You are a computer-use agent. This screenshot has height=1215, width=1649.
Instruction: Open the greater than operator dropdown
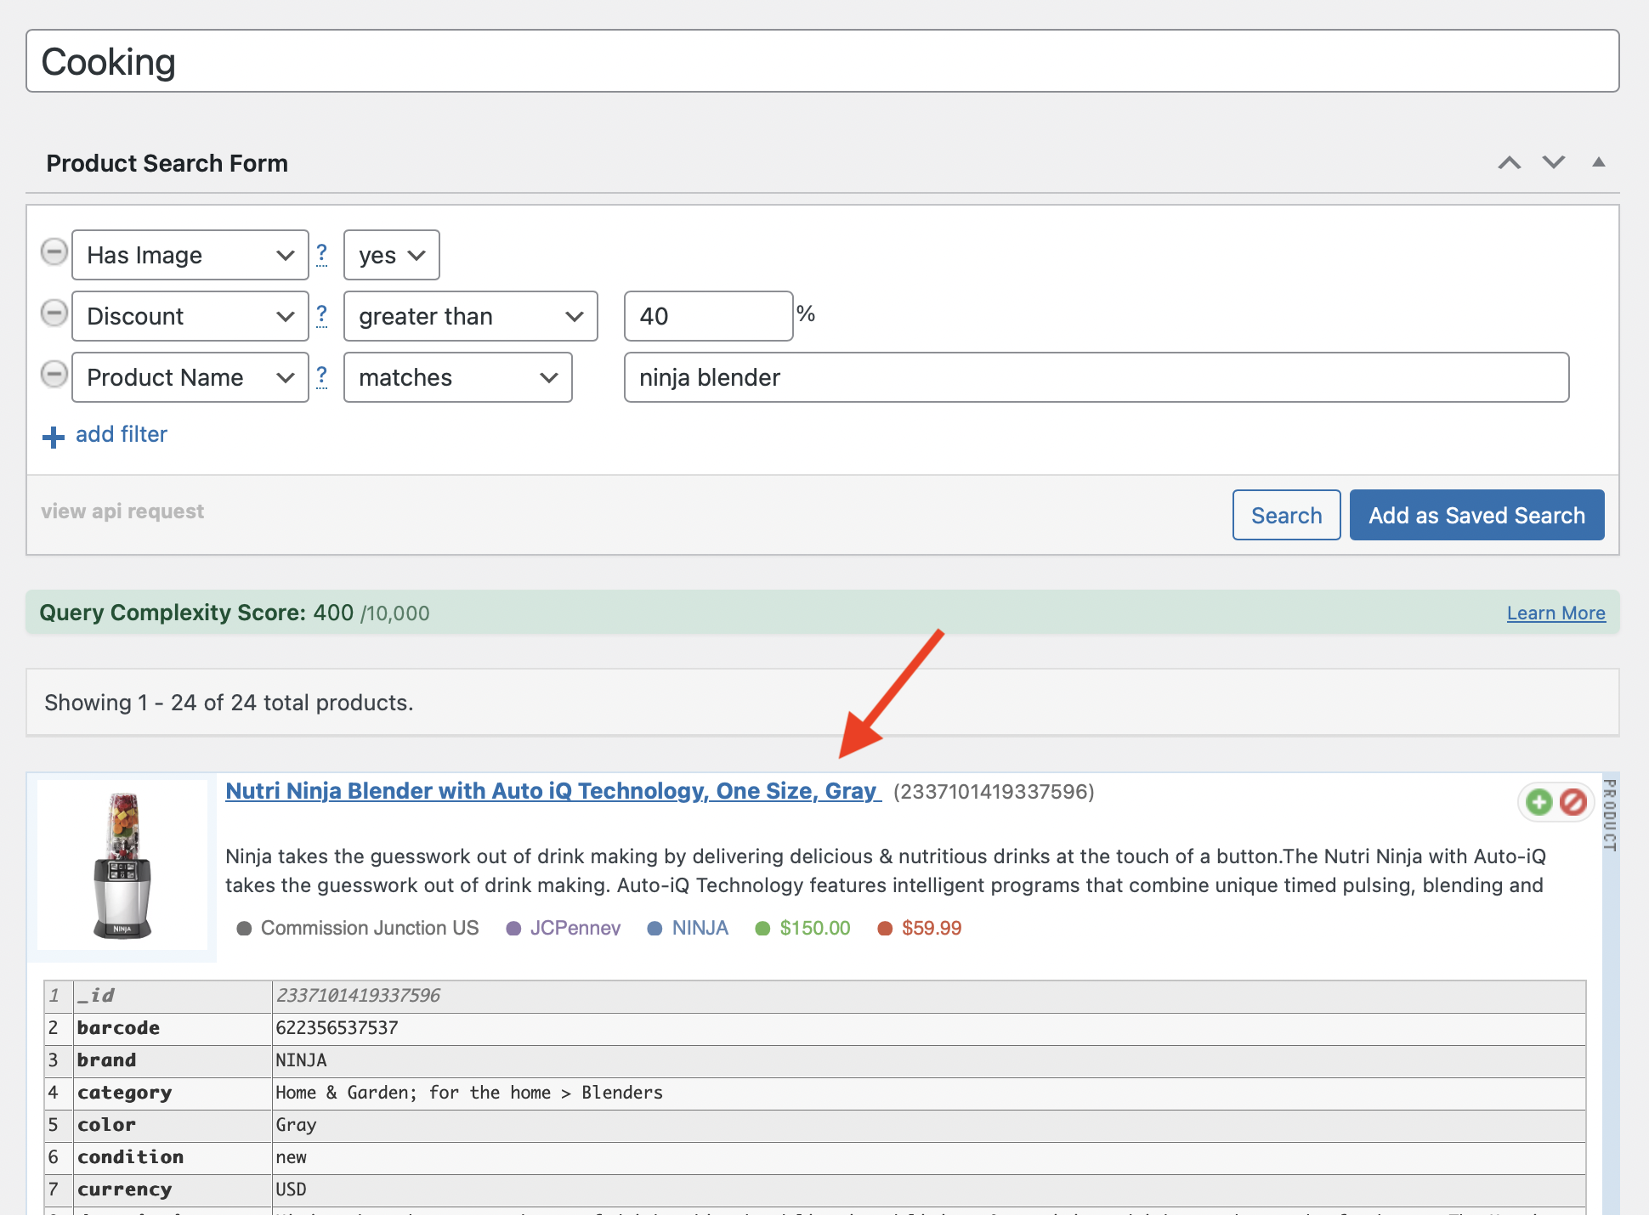click(471, 316)
